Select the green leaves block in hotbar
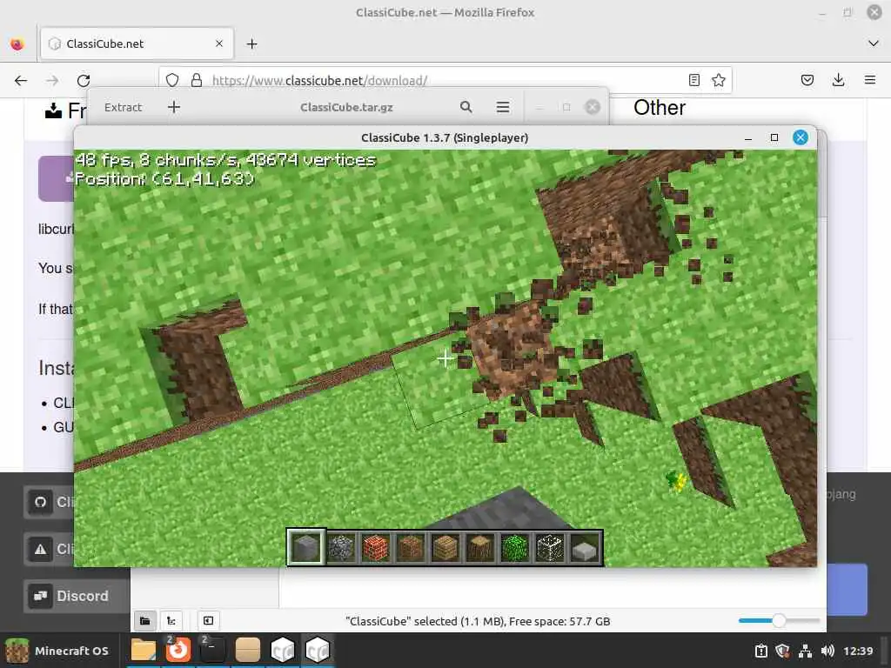The width and height of the screenshot is (891, 668). click(x=515, y=548)
